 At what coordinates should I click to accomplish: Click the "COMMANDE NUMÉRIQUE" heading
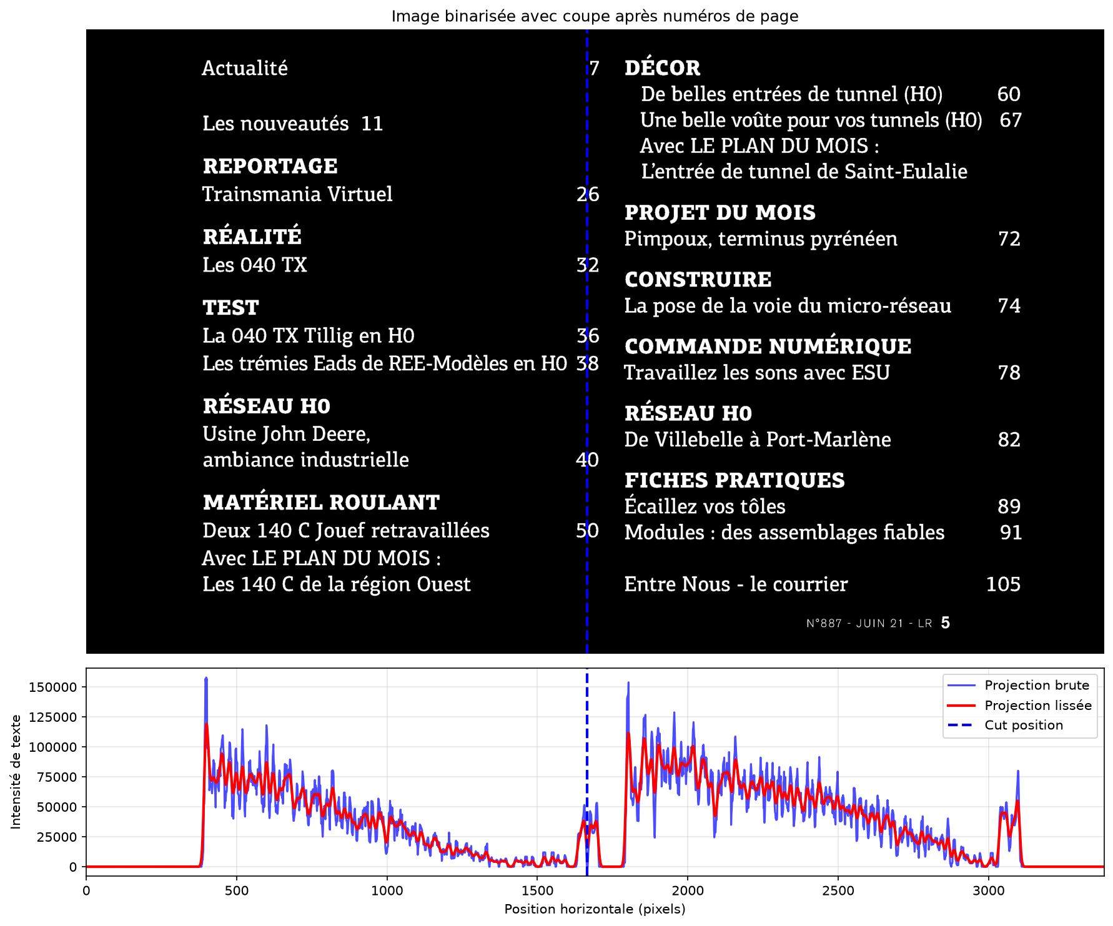tap(768, 345)
